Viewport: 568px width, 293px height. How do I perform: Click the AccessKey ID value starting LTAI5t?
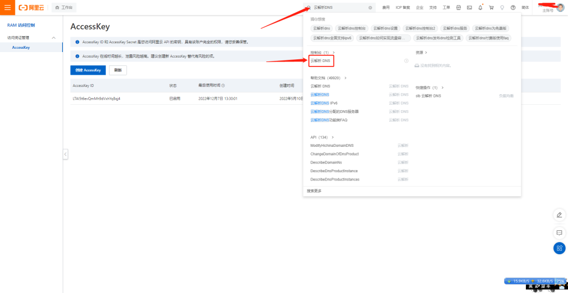click(97, 99)
